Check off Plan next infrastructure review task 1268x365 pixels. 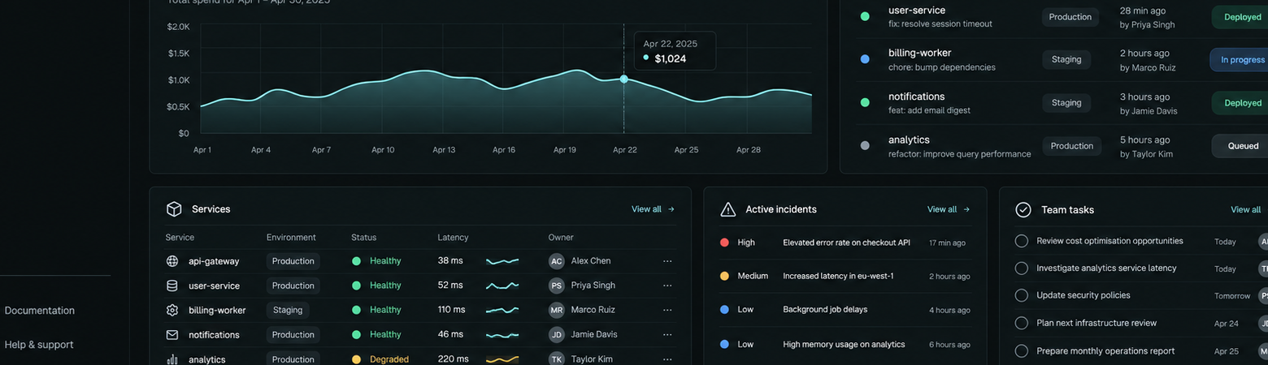pyautogui.click(x=1022, y=323)
